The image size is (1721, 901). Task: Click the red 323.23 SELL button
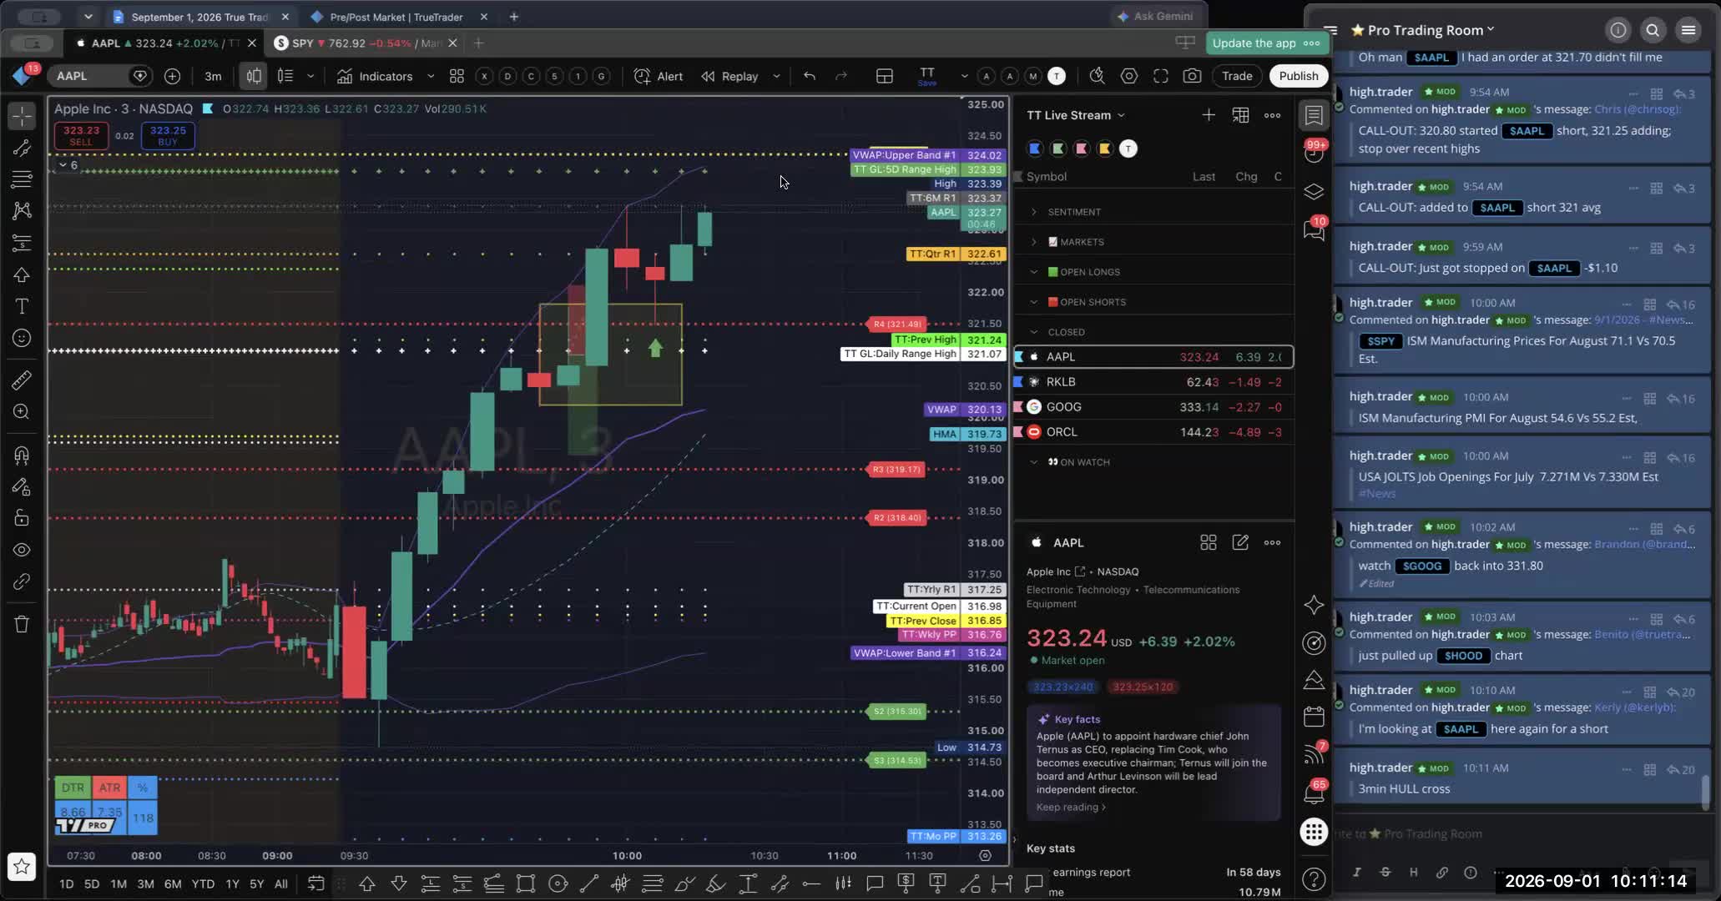[x=81, y=135]
